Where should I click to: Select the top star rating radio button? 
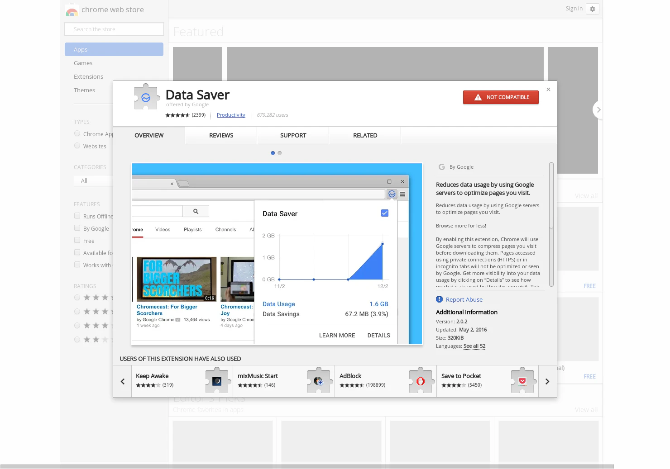click(77, 297)
